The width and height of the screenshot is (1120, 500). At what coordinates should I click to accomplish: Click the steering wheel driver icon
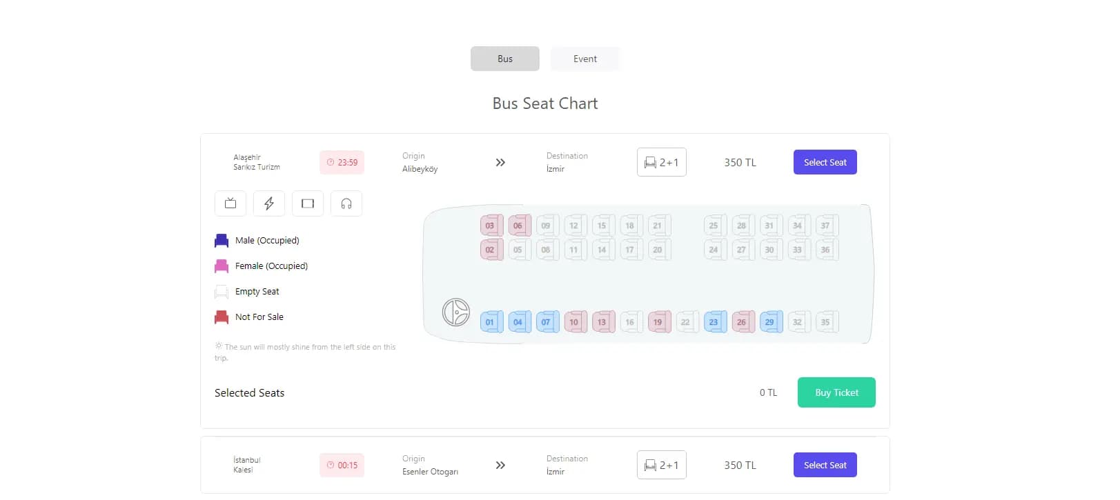tap(455, 312)
